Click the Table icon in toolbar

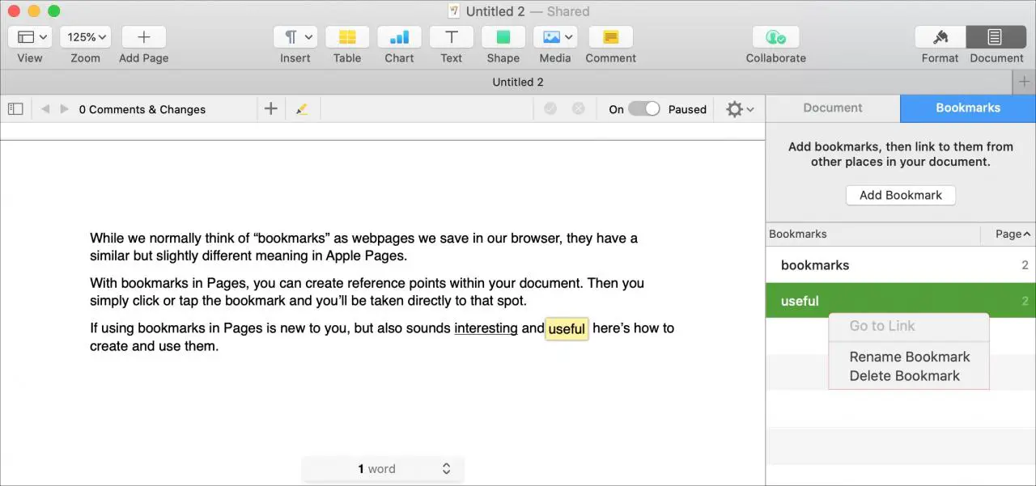(x=347, y=37)
